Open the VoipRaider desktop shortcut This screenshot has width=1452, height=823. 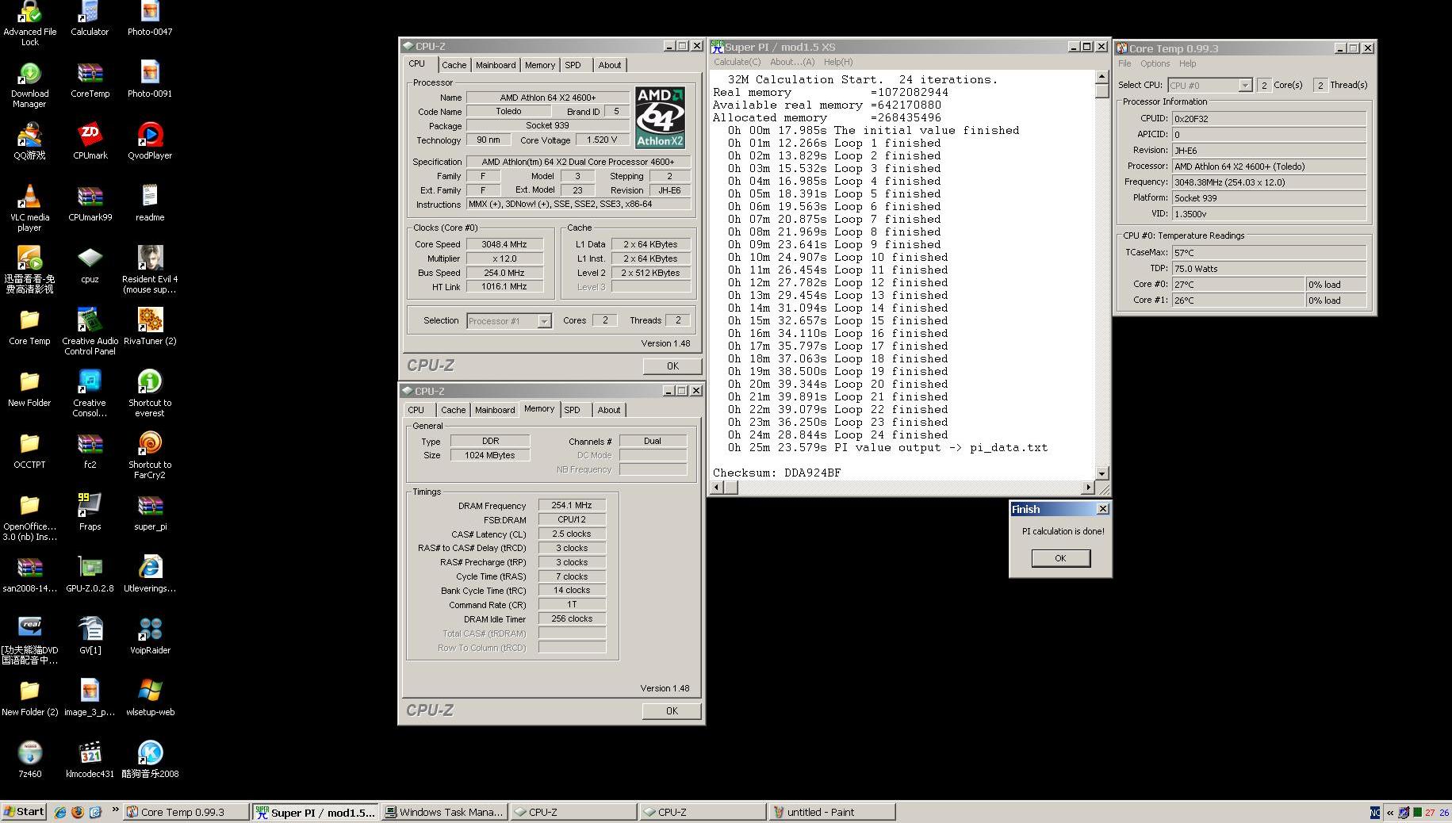point(150,636)
